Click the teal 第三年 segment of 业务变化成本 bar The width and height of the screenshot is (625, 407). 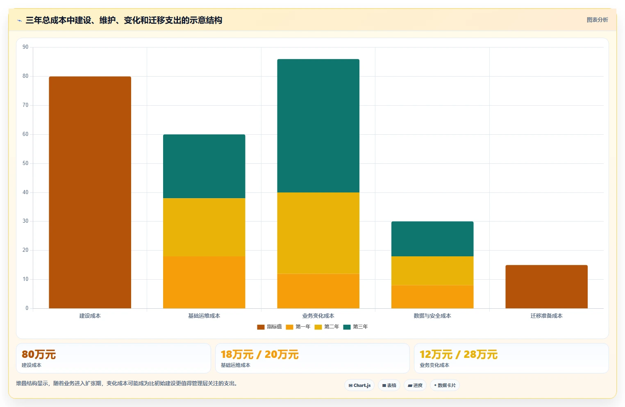318,126
